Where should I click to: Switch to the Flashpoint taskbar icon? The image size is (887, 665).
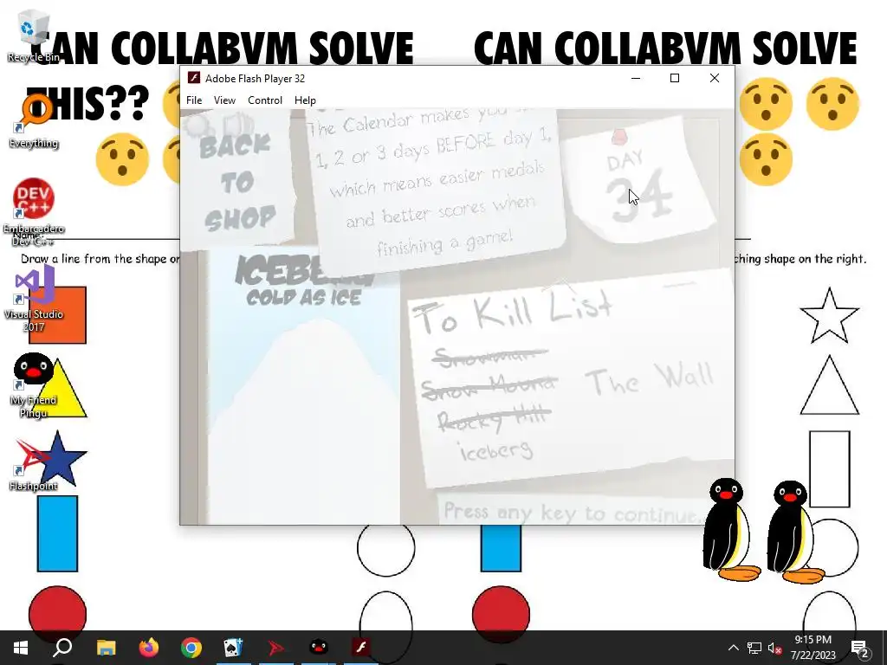(276, 648)
